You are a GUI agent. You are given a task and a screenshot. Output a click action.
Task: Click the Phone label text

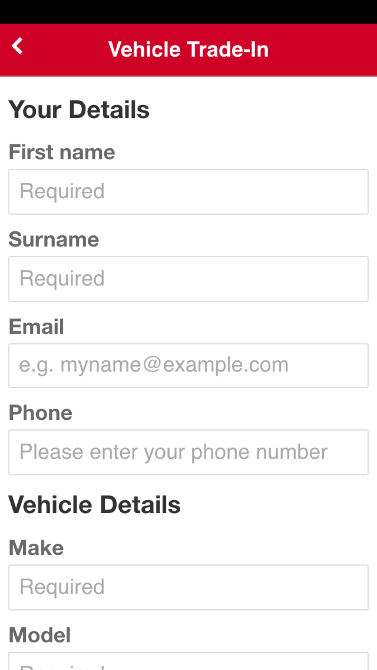[41, 413]
